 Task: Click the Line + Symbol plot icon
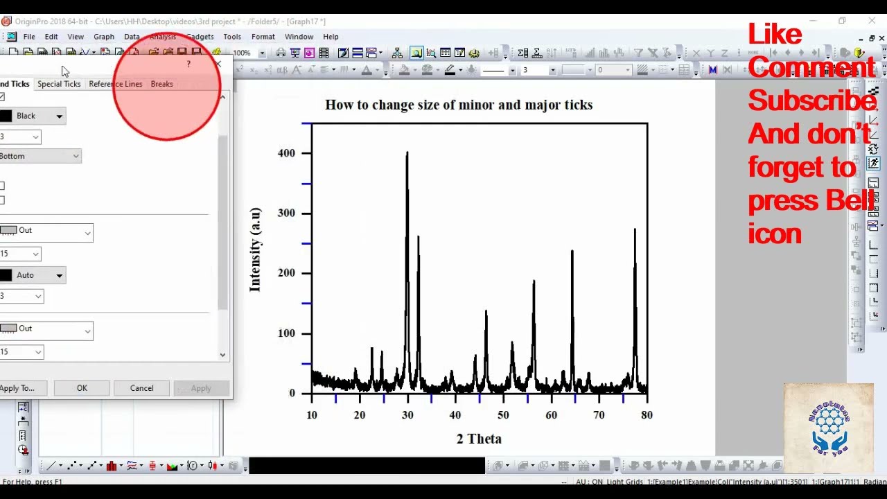click(x=91, y=466)
